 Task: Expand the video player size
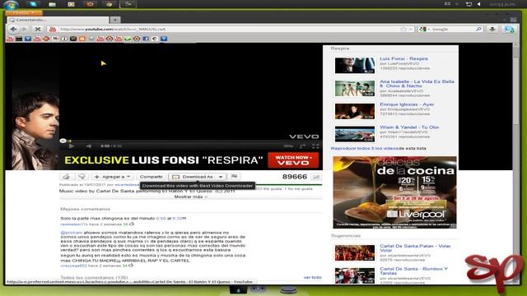[302, 146]
